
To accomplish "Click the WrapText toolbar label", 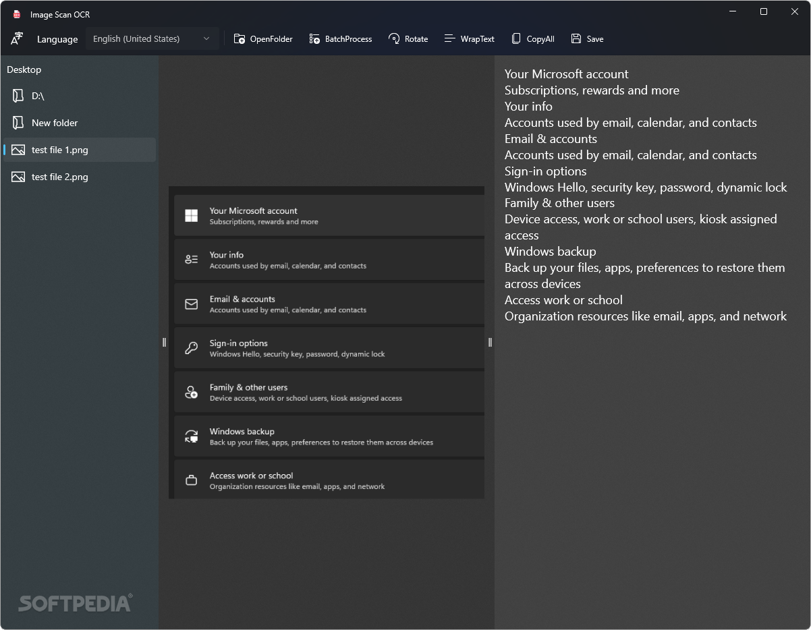I will pyautogui.click(x=478, y=39).
